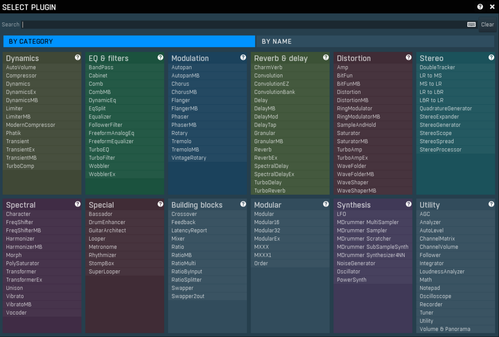This screenshot has height=337, width=499.
Task: Select the PowerSynth plugin
Action: tap(373, 280)
